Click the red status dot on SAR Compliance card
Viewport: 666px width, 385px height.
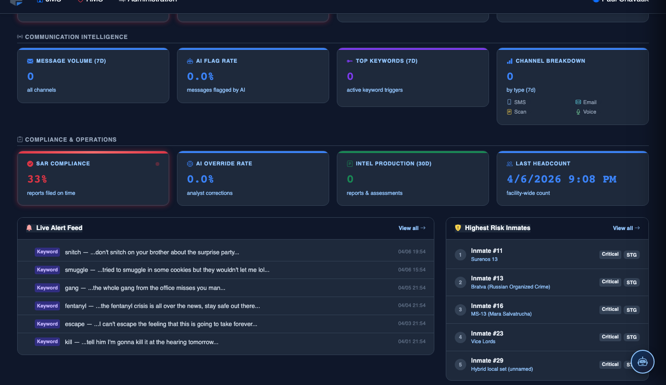tap(157, 164)
